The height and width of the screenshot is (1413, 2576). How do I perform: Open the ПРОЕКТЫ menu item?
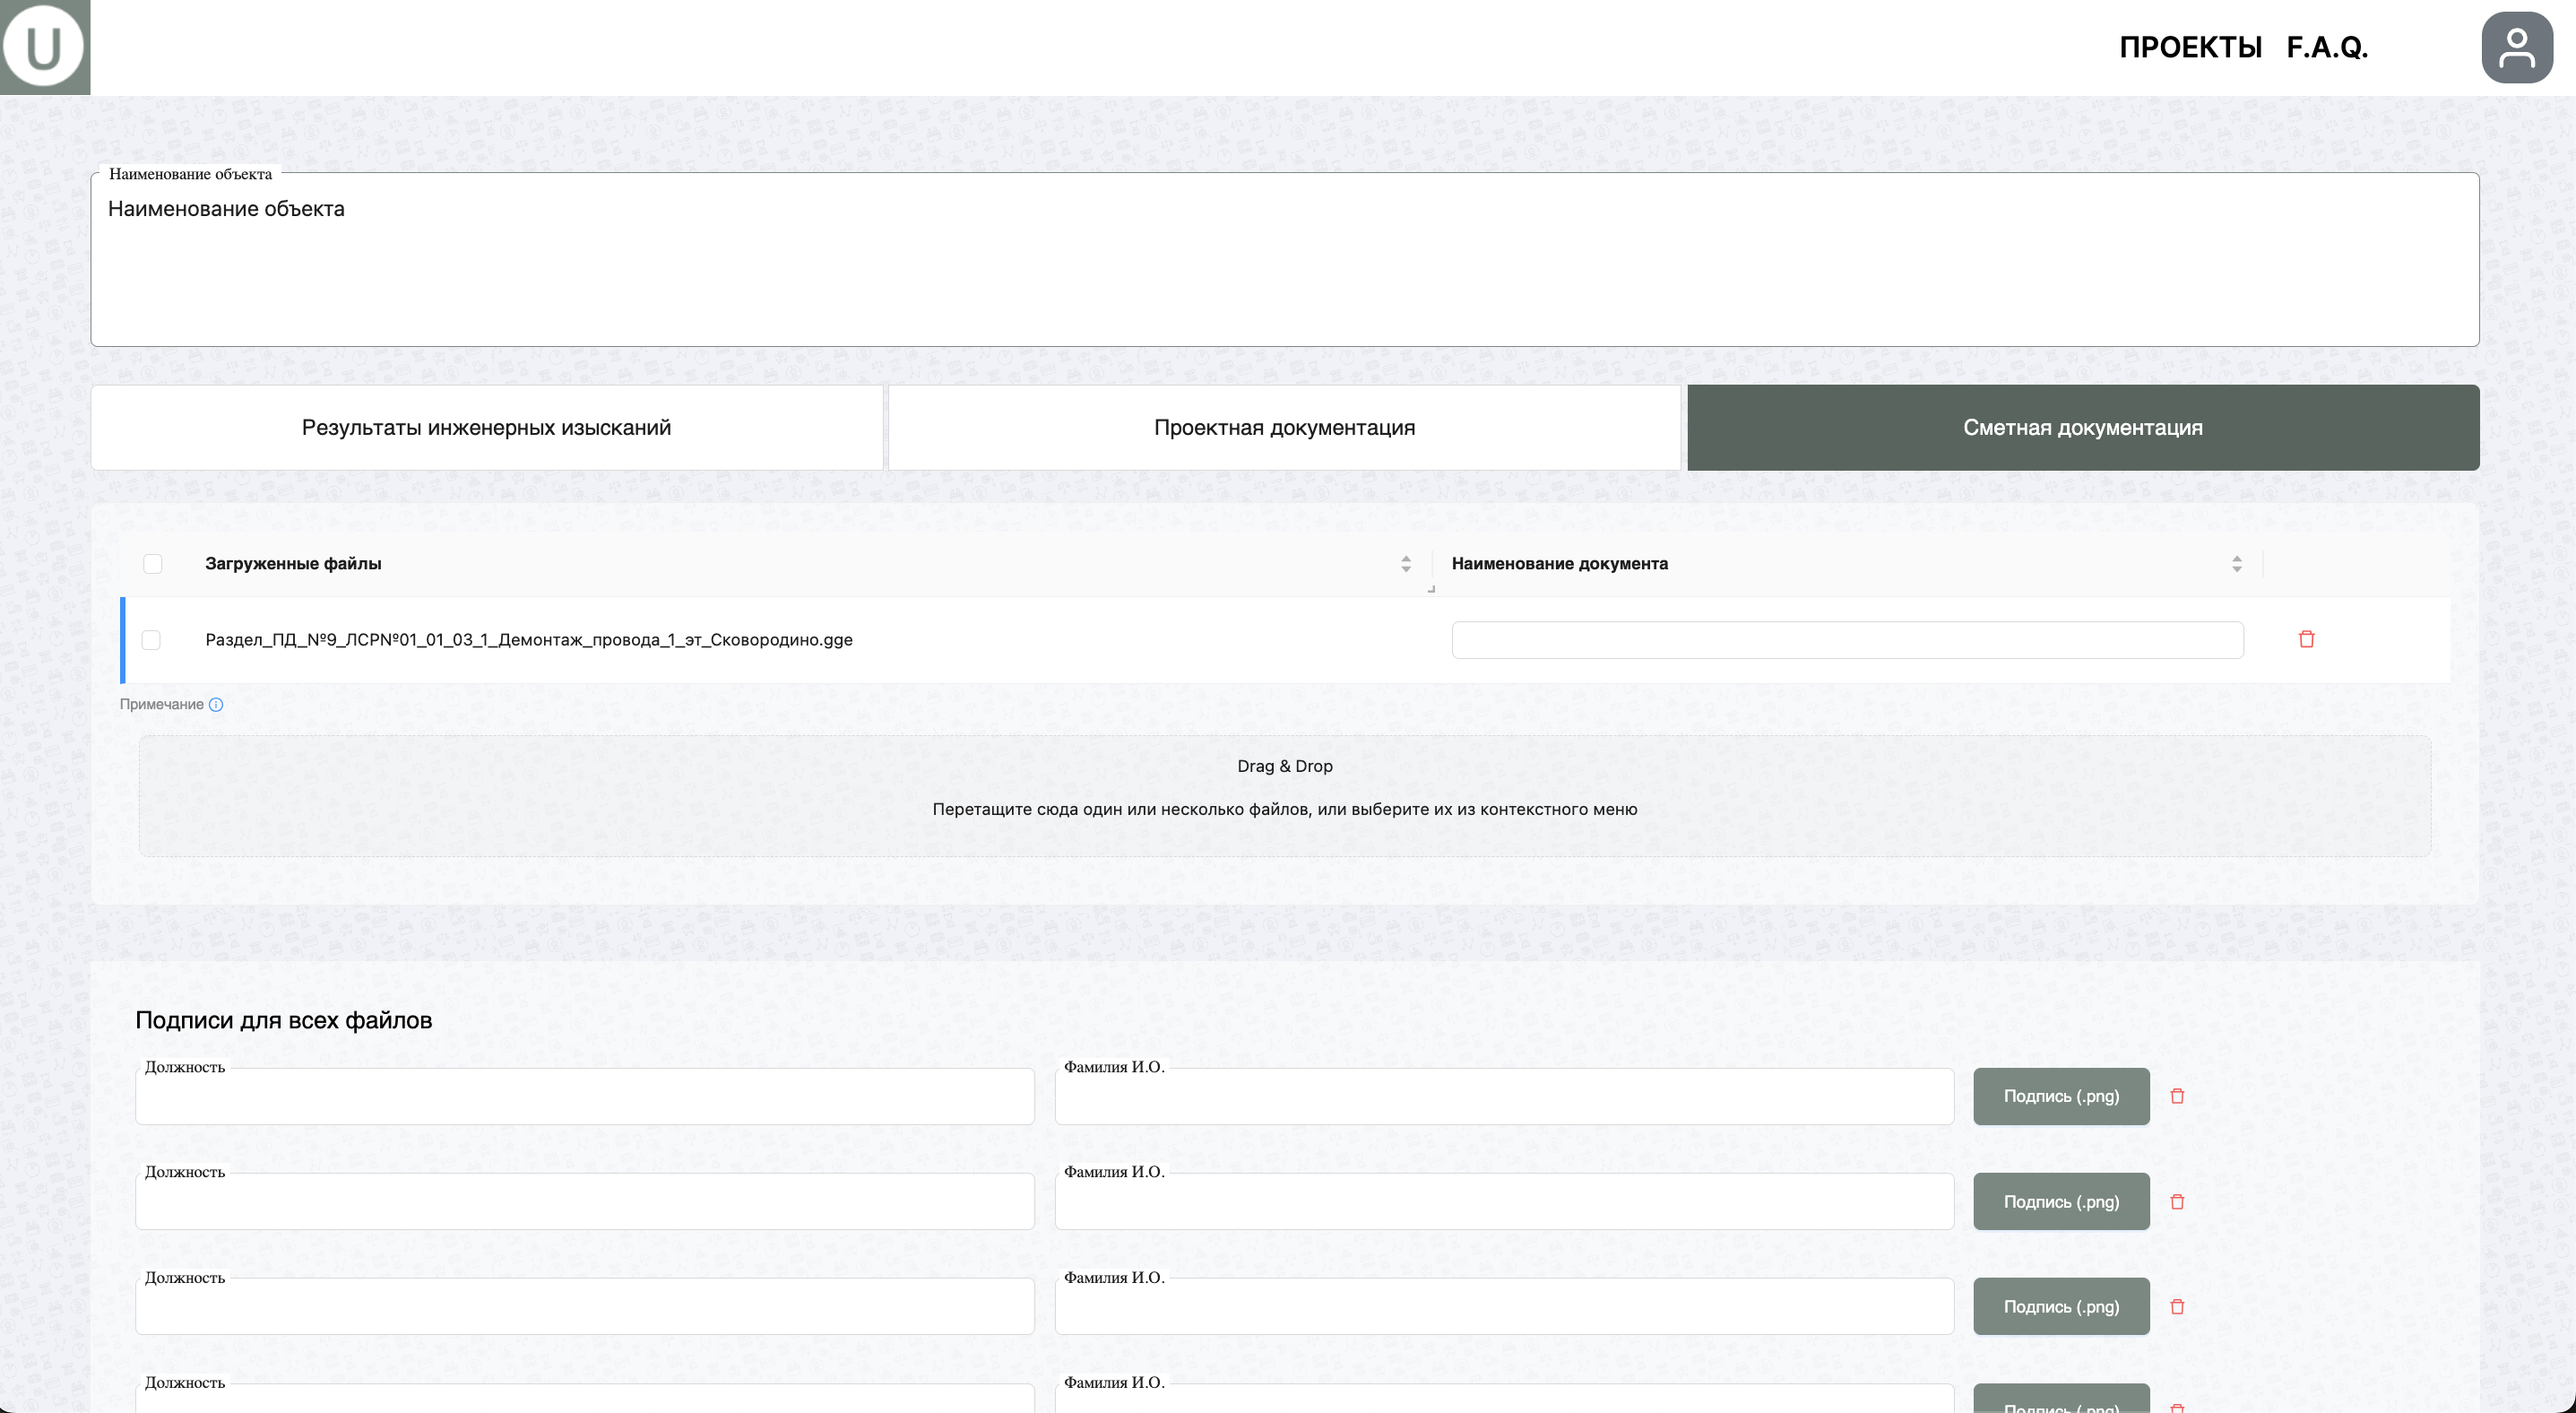2190,47
